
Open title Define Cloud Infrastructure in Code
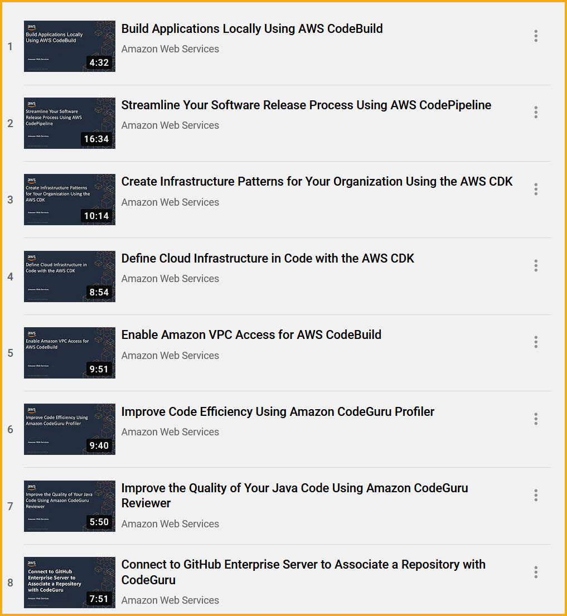[268, 259]
